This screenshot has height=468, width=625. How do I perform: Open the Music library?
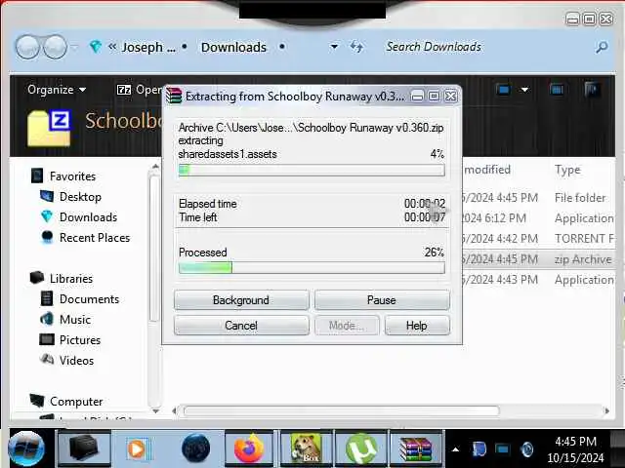pyautogui.click(x=75, y=320)
